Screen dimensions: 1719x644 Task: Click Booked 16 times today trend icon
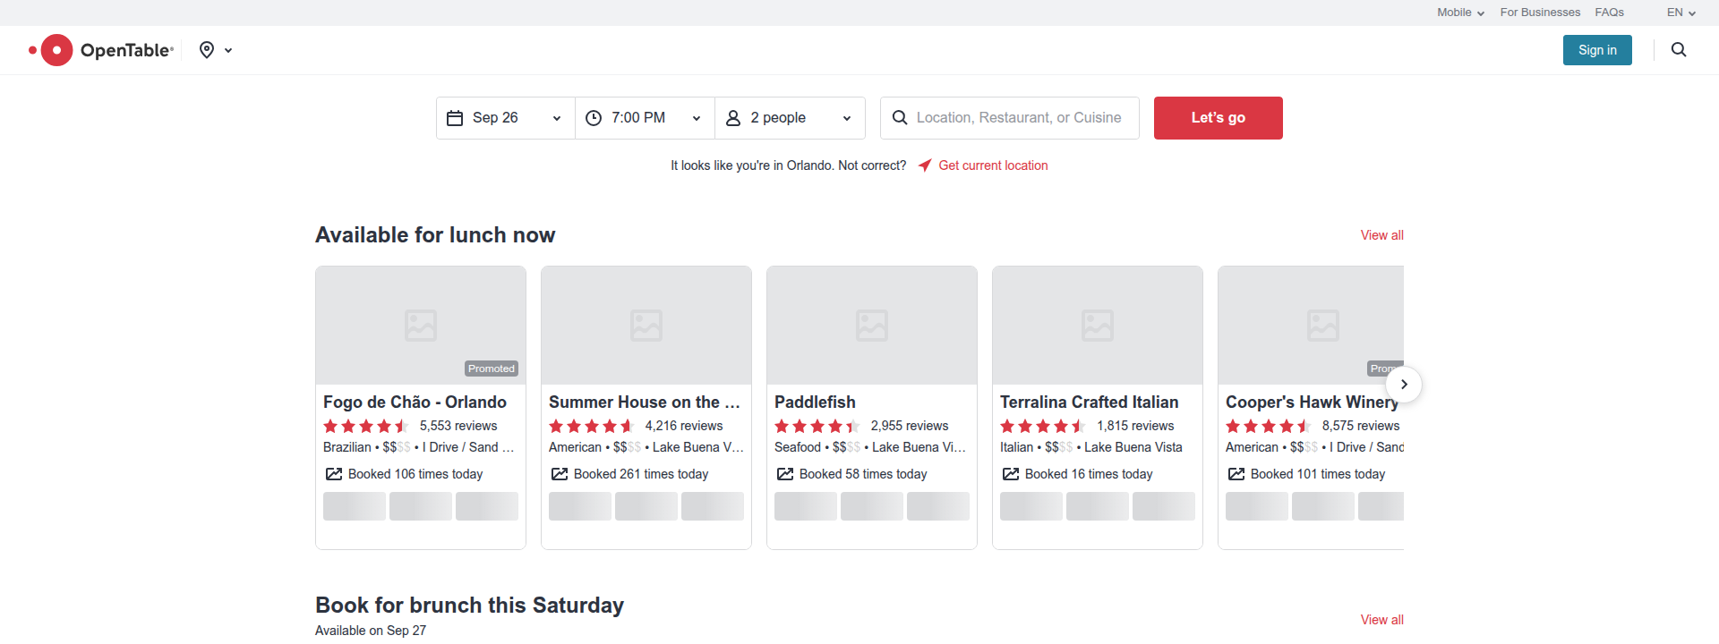1011,474
